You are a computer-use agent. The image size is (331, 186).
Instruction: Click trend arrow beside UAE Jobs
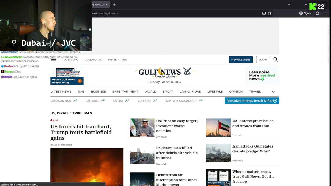click(x=103, y=101)
